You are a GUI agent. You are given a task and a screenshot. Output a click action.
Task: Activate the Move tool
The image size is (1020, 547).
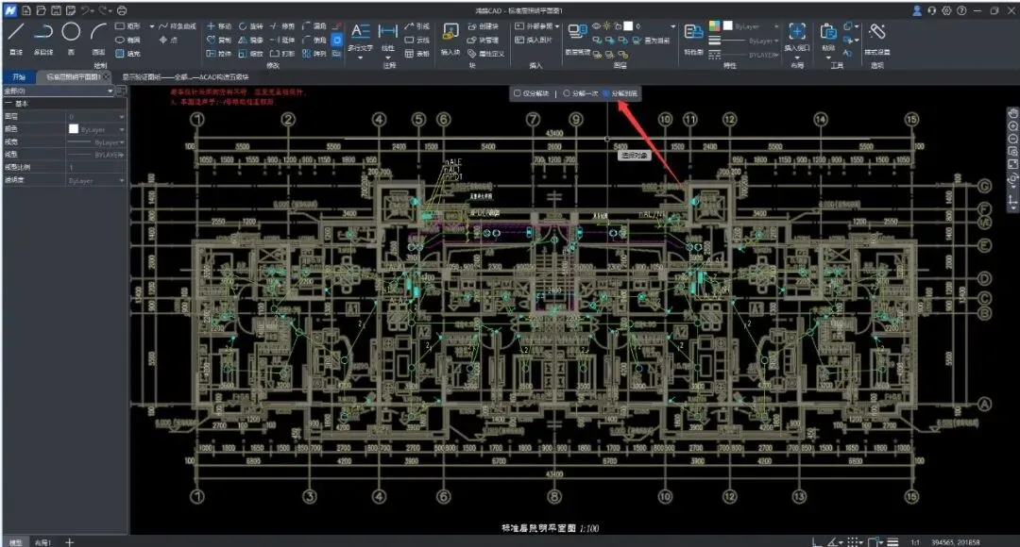pyautogui.click(x=219, y=26)
